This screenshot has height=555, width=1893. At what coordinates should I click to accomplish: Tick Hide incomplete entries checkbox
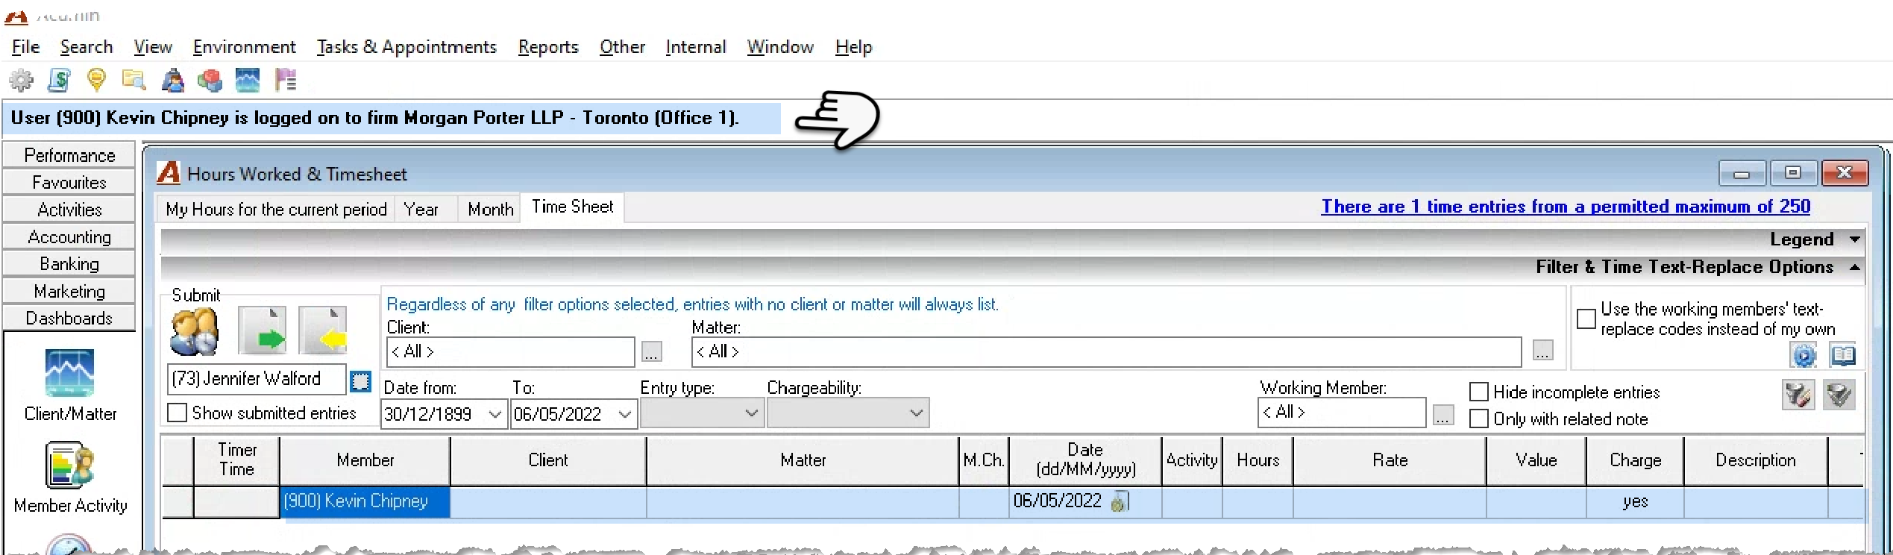[x=1478, y=392]
